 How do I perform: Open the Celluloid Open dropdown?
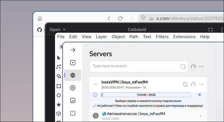click(x=57, y=30)
